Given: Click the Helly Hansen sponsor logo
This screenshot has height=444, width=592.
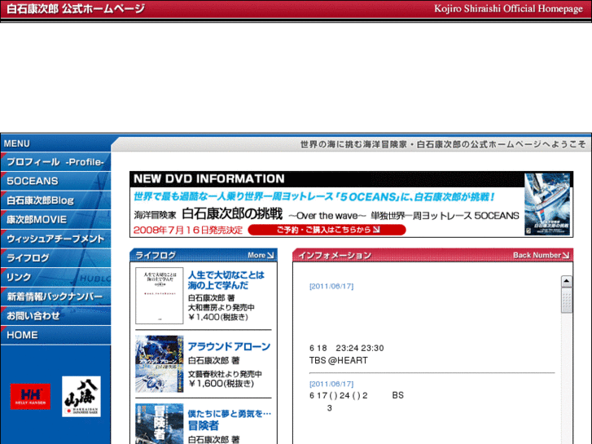Looking at the screenshot, I should (x=30, y=397).
